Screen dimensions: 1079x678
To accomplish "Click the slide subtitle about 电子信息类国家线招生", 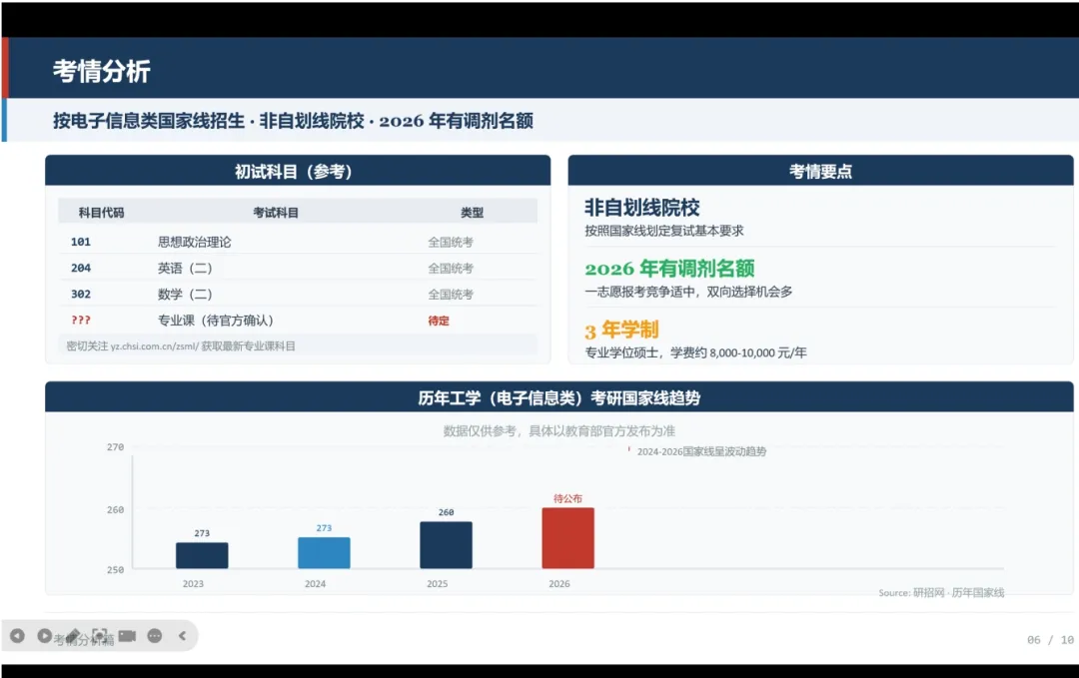I will pyautogui.click(x=293, y=121).
